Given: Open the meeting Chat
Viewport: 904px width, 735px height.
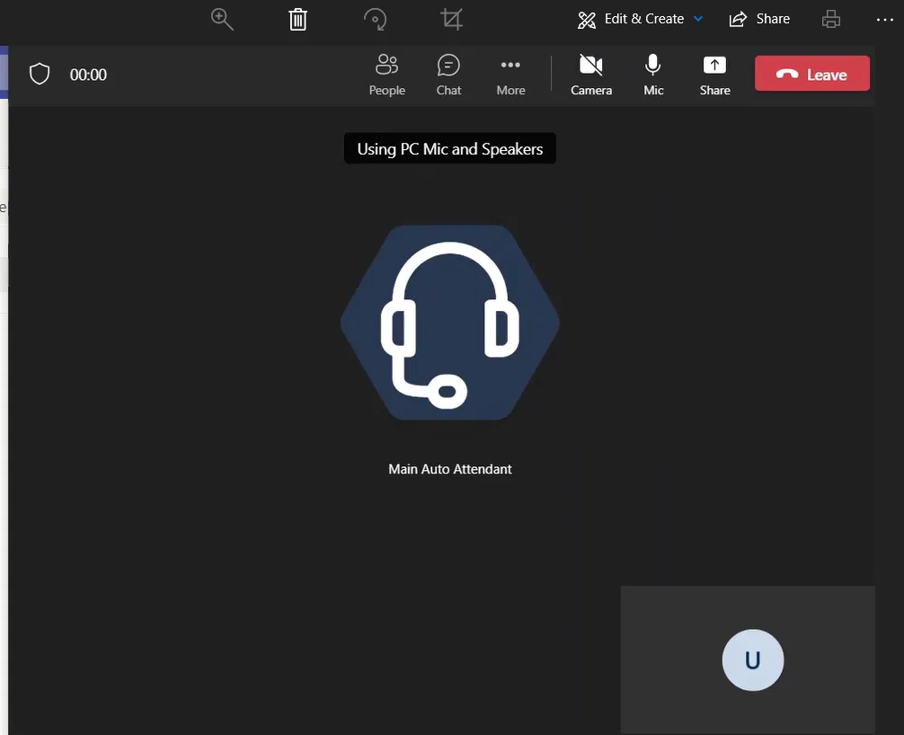Looking at the screenshot, I should click(x=448, y=75).
